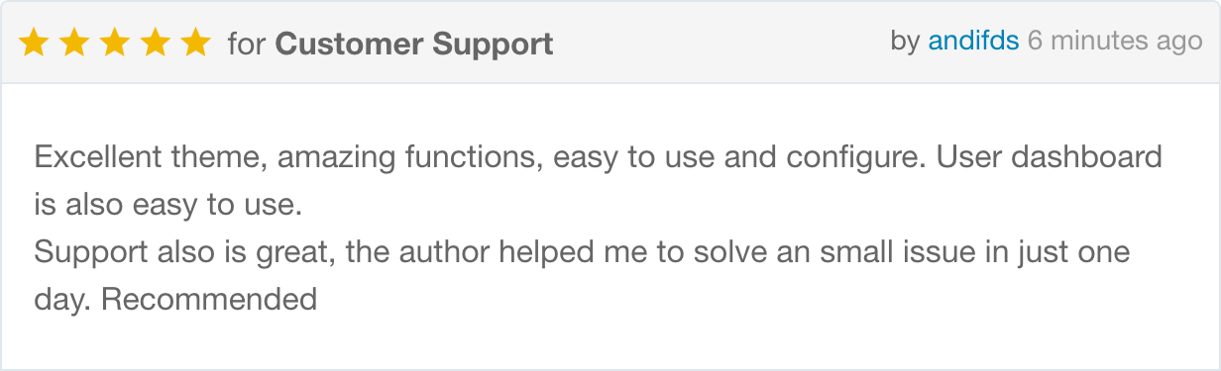Select the fourth gold rating star
The height and width of the screenshot is (371, 1221).
pos(157,43)
